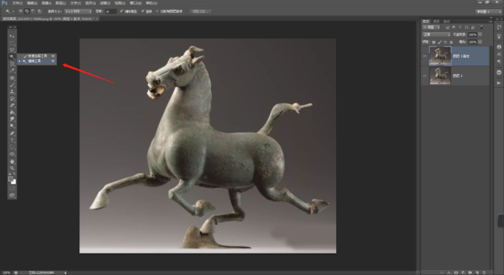Select the Crop tool
Viewport: 504px width, 275px height.
12,64
